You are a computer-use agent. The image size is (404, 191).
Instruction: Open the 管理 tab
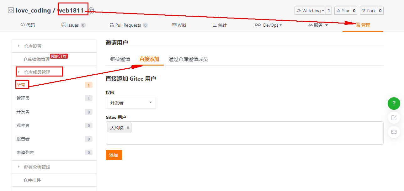click(x=363, y=25)
